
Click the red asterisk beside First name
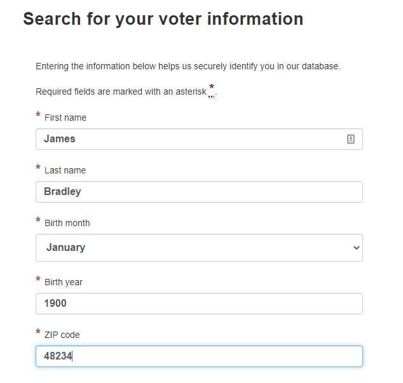38,114
